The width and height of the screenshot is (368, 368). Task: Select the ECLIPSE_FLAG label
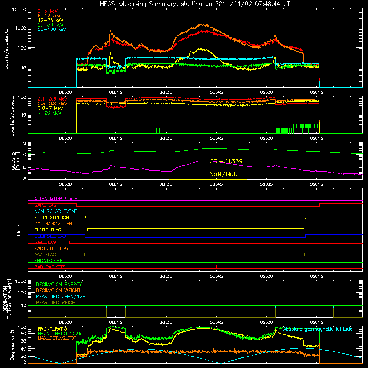50,236
